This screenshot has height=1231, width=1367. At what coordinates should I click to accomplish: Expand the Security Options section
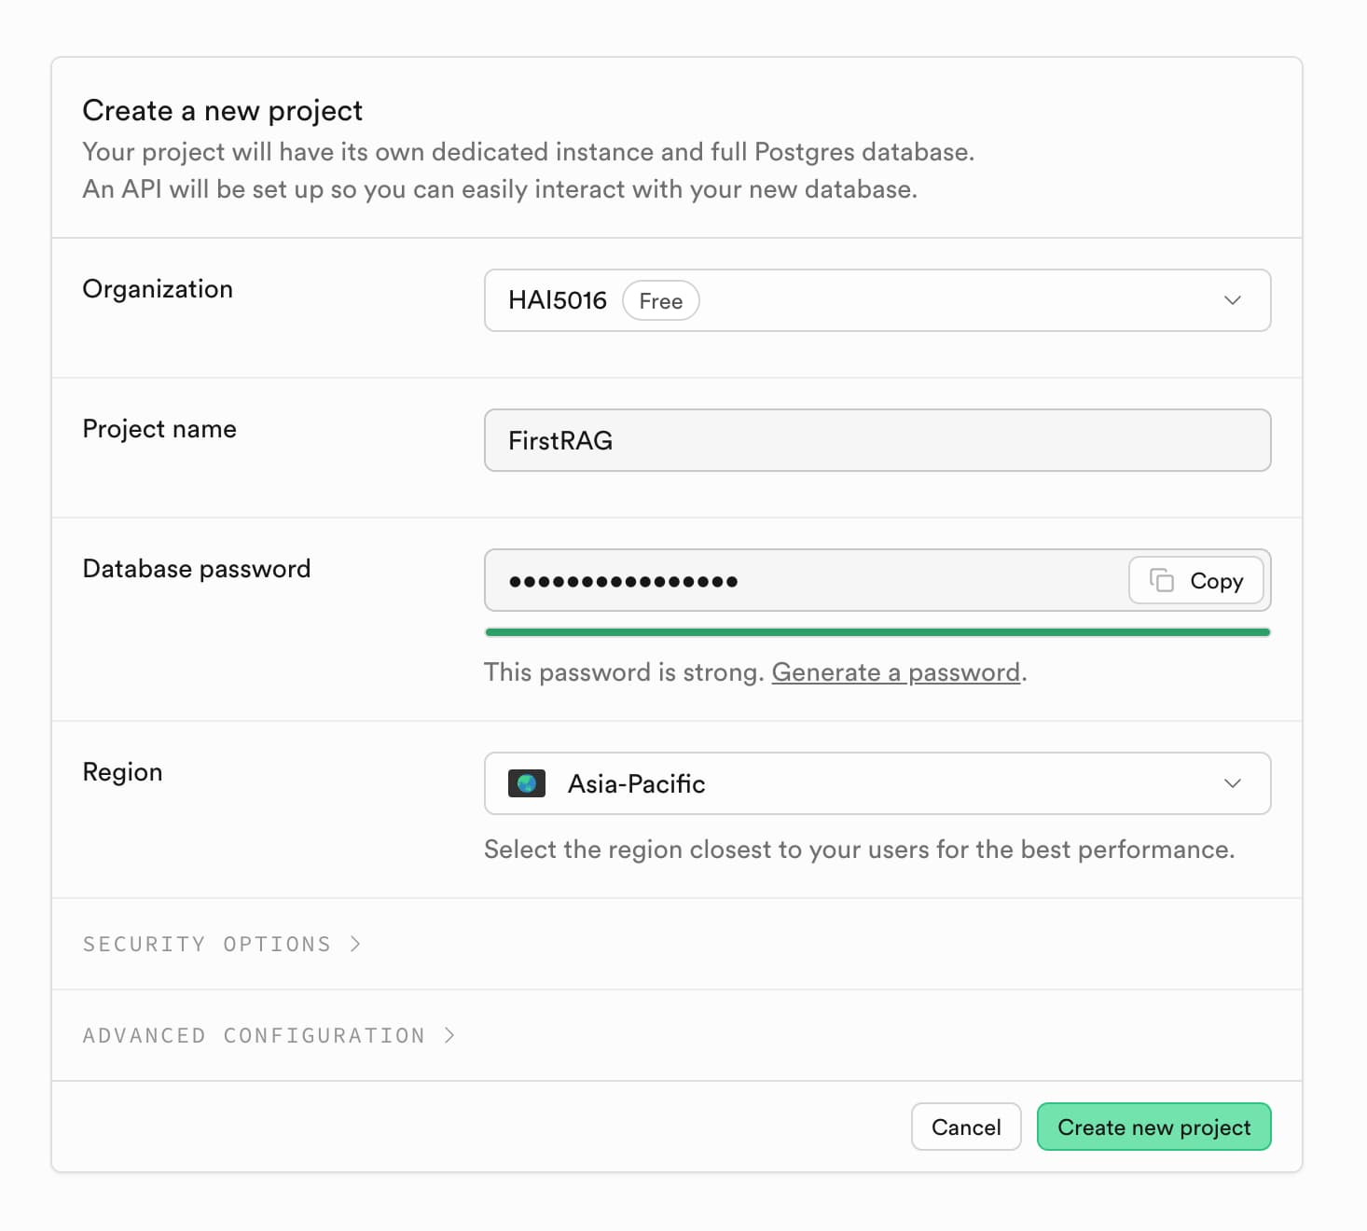click(x=207, y=944)
